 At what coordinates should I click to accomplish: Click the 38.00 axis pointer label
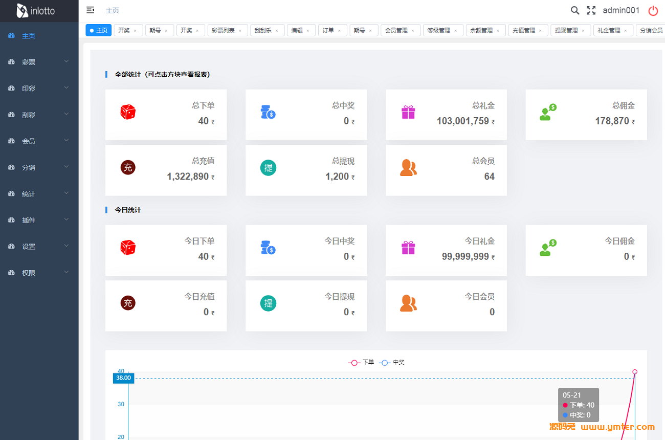(x=123, y=378)
